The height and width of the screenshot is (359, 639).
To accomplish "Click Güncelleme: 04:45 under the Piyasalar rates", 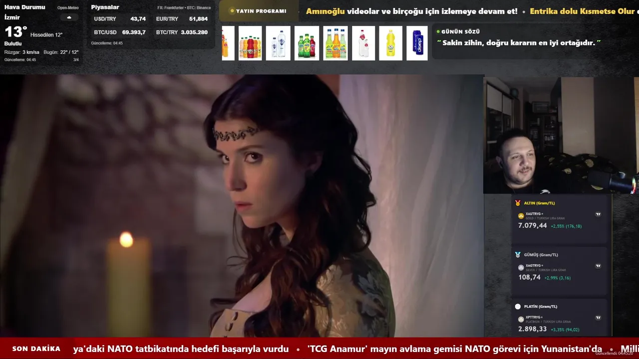I will coord(107,43).
